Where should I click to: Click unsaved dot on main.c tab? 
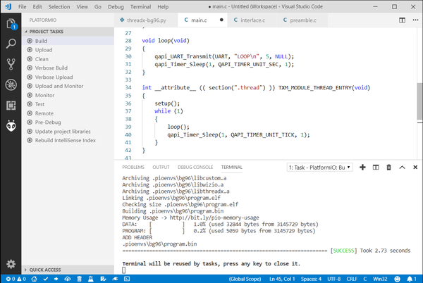coord(221,20)
